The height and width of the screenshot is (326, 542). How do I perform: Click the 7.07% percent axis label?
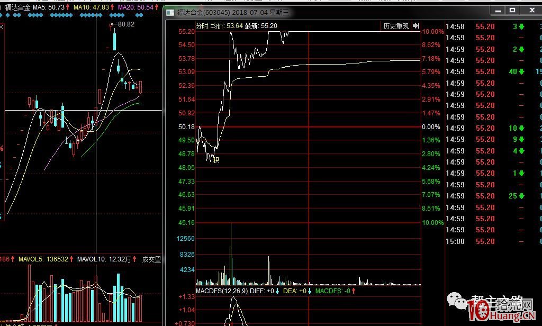click(431, 195)
